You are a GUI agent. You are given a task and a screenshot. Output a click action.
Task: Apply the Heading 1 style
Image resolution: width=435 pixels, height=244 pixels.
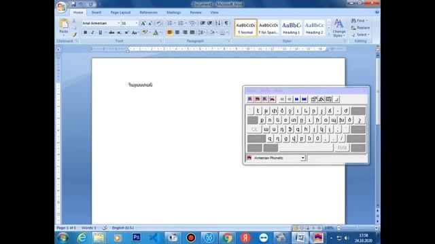[292, 28]
